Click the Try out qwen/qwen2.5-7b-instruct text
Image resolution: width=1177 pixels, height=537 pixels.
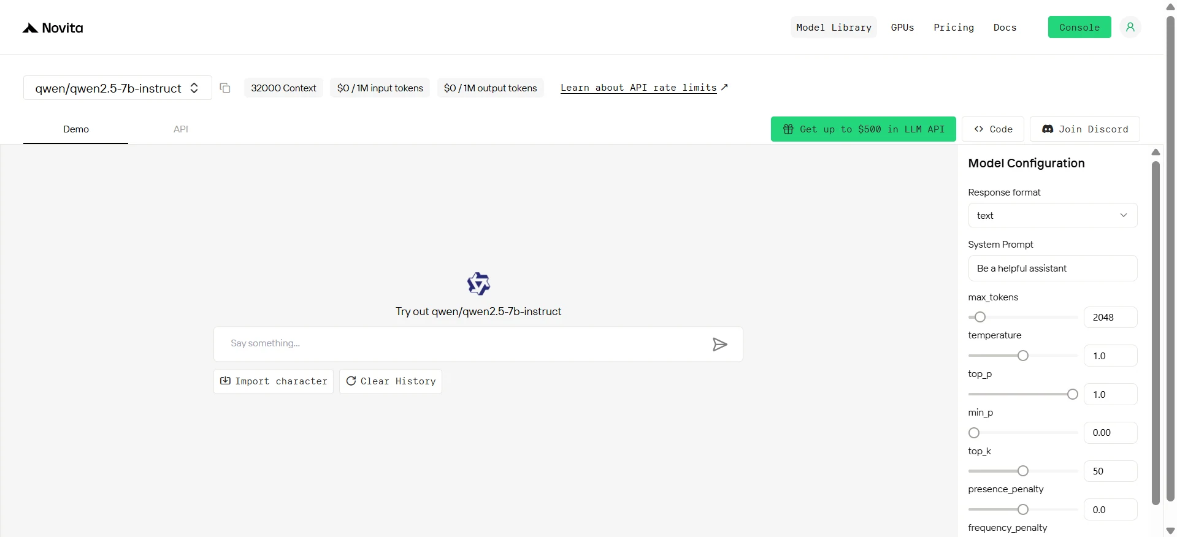tap(478, 311)
